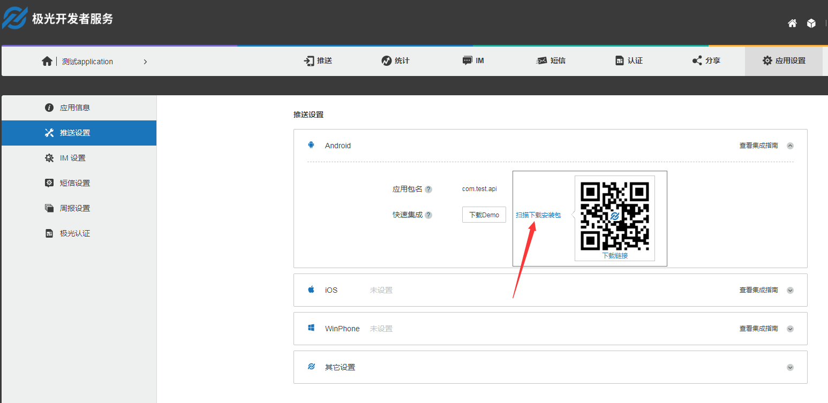This screenshot has height=403, width=828.
Task: Open the 分享 tab
Action: click(x=706, y=60)
